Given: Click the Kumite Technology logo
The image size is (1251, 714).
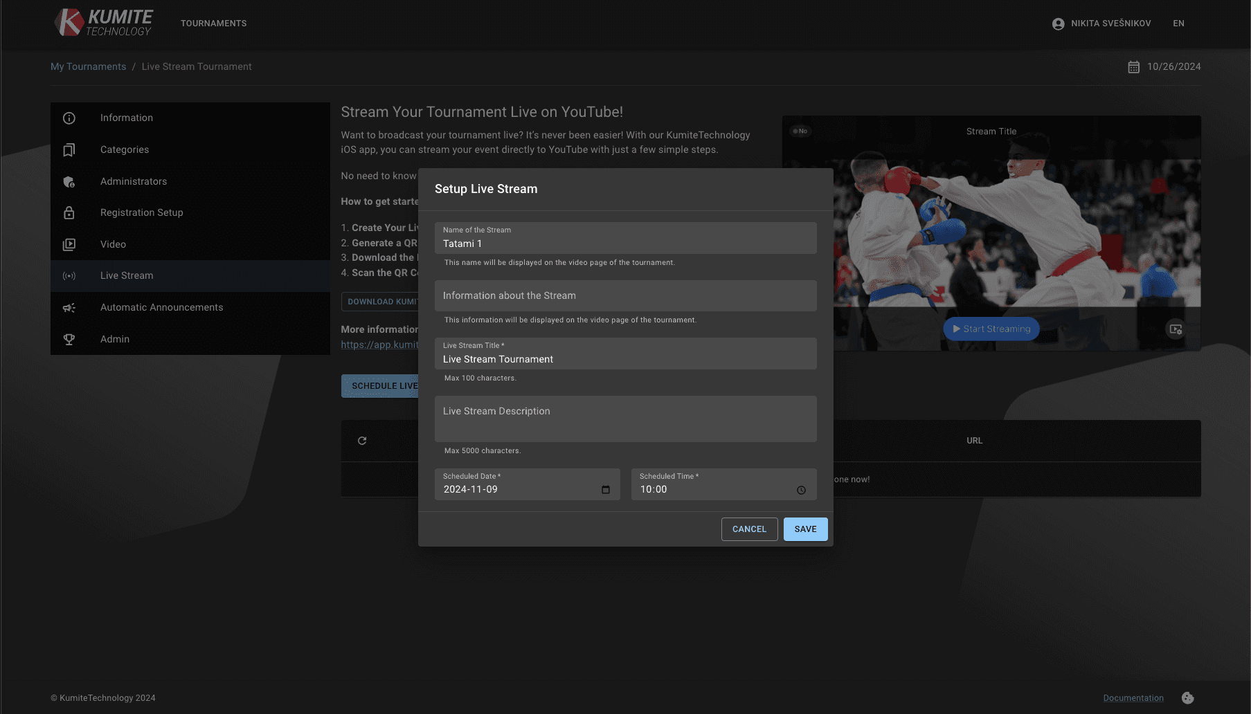Looking at the screenshot, I should point(104,23).
